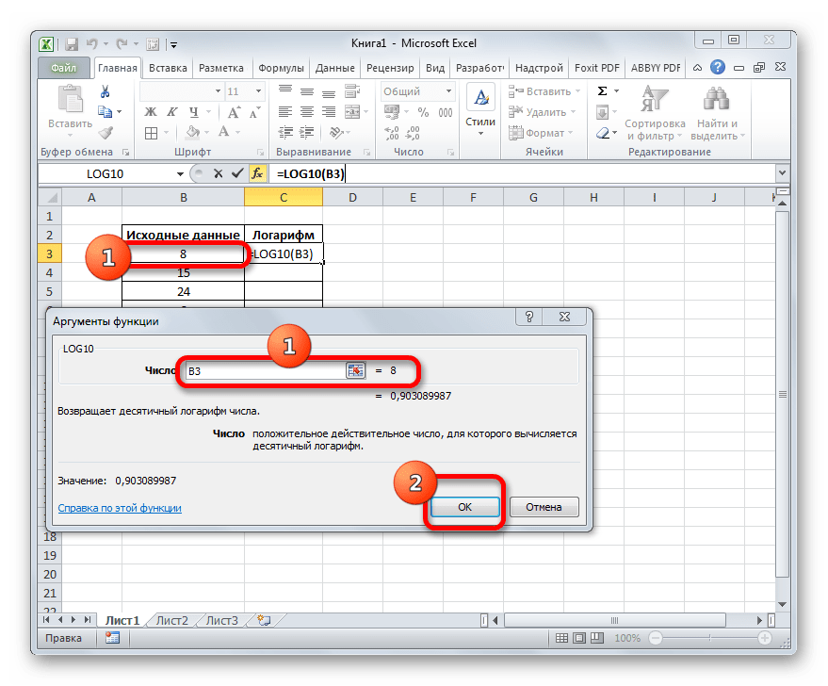
Task: Click the Число input field
Action: click(x=266, y=371)
